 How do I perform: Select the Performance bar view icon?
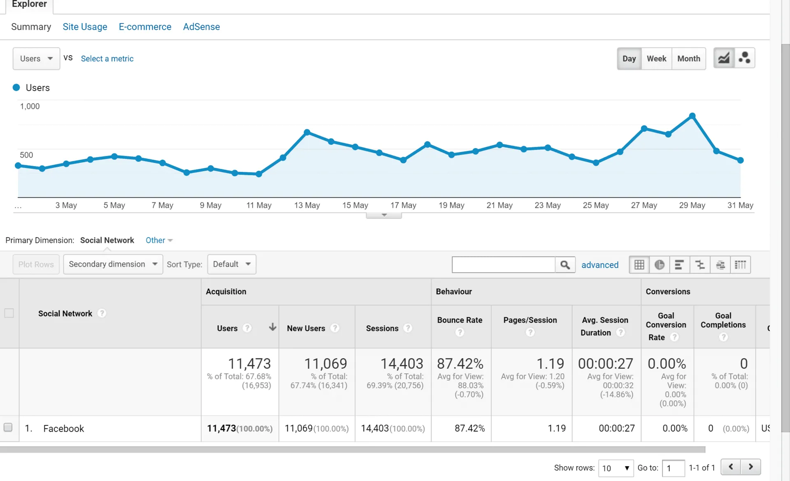tap(679, 265)
